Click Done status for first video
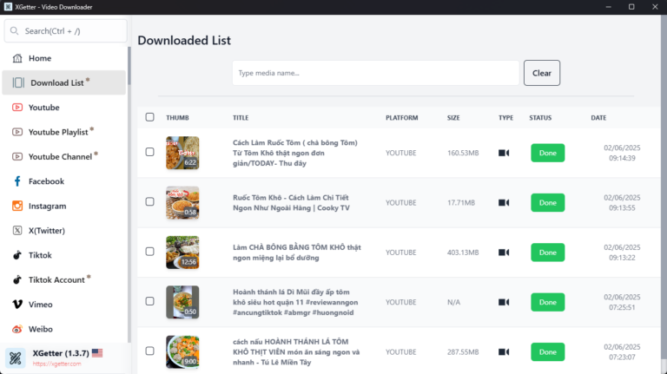The width and height of the screenshot is (667, 374). (547, 153)
